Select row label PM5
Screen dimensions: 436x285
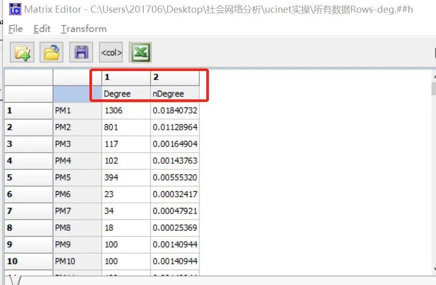point(77,177)
